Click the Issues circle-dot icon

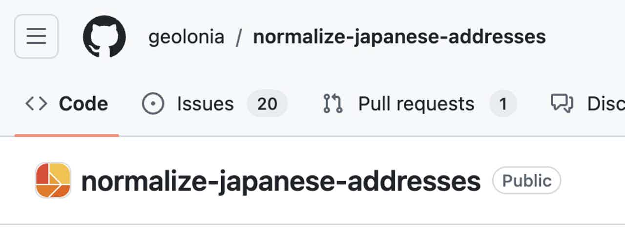coord(153,104)
